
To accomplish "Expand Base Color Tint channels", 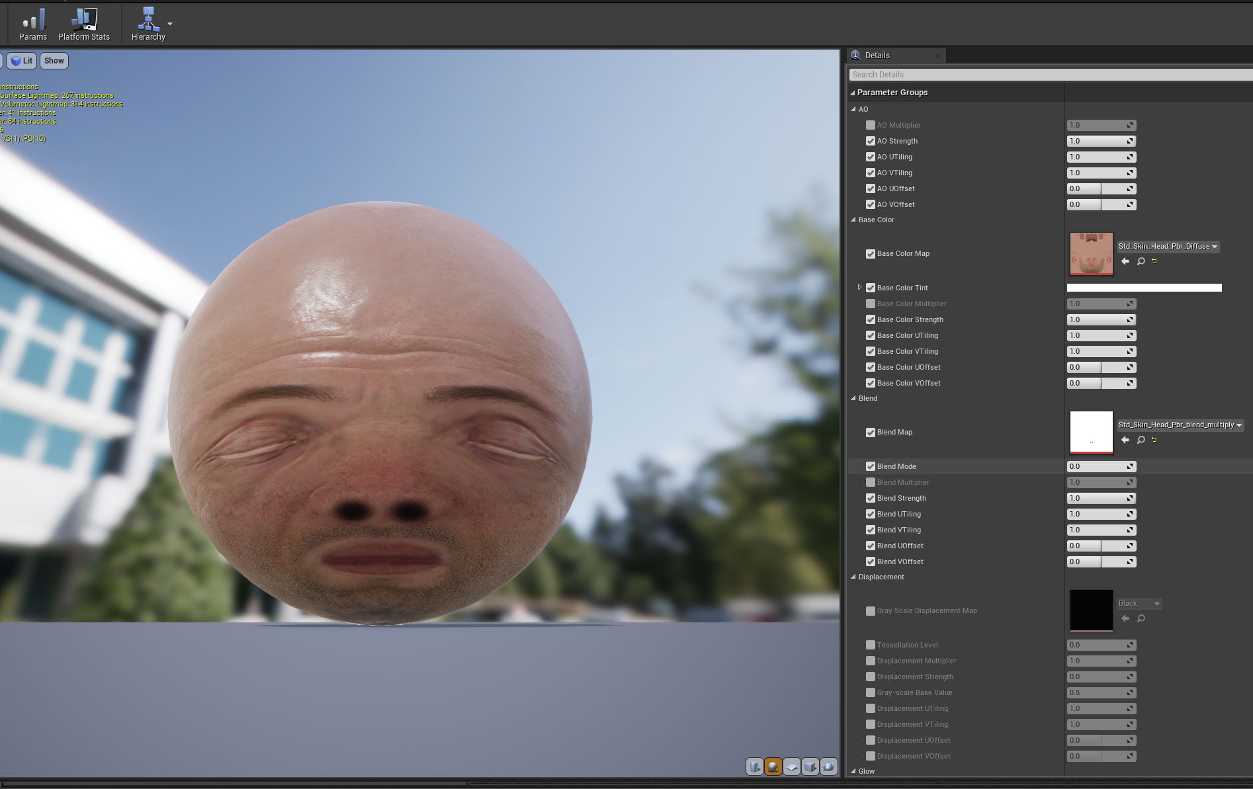I will coord(859,288).
